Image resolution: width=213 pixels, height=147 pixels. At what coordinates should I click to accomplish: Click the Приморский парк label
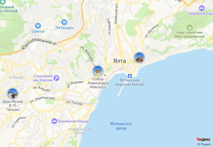coord(80,131)
